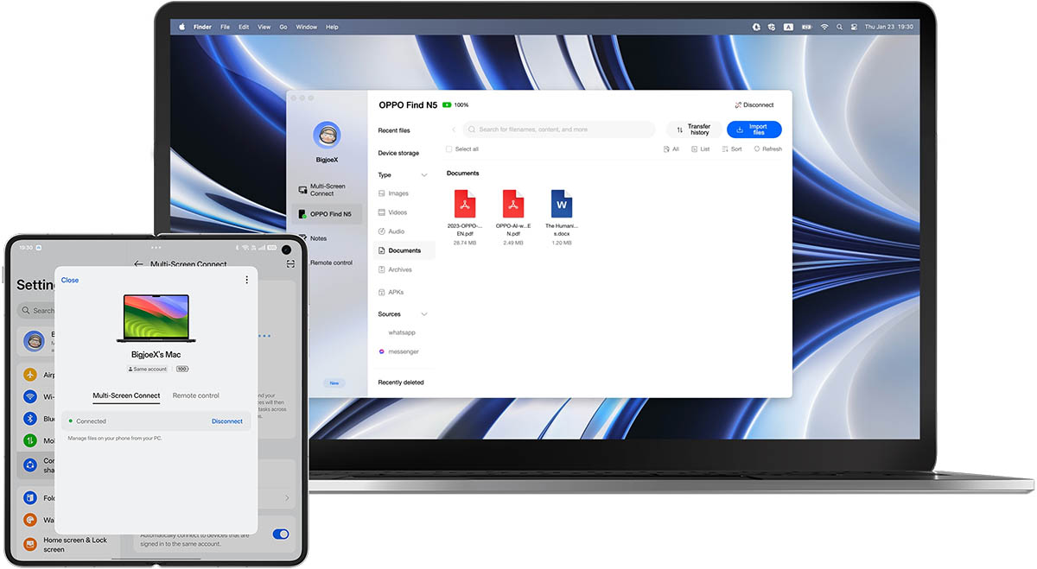This screenshot has width=1037, height=569.
Task: Switch to Remote control tab on phone
Action: point(196,395)
